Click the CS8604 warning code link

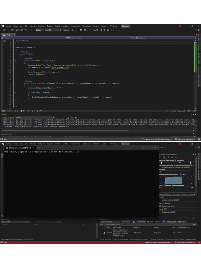109,232
